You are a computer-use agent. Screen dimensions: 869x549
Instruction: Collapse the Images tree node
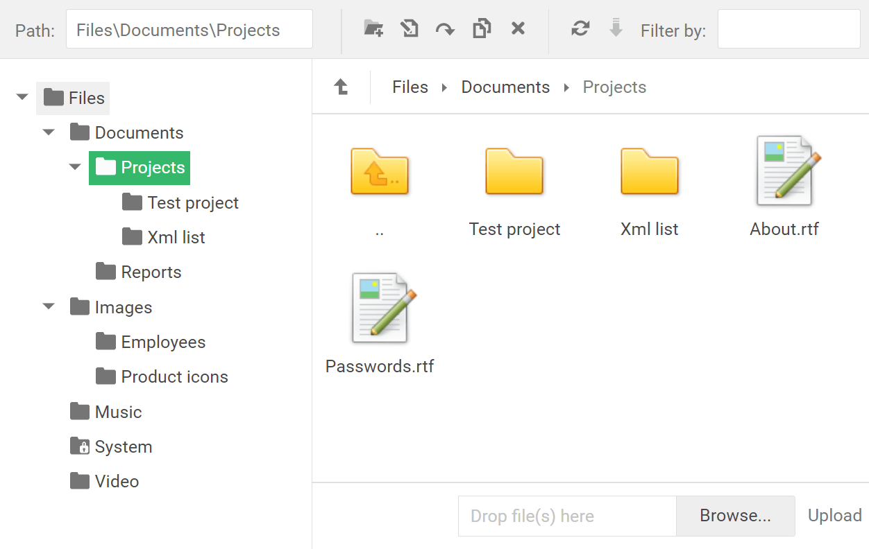point(49,306)
